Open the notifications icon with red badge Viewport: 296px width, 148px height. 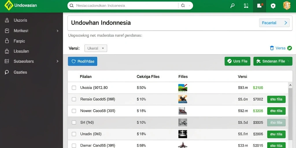pos(260,6)
